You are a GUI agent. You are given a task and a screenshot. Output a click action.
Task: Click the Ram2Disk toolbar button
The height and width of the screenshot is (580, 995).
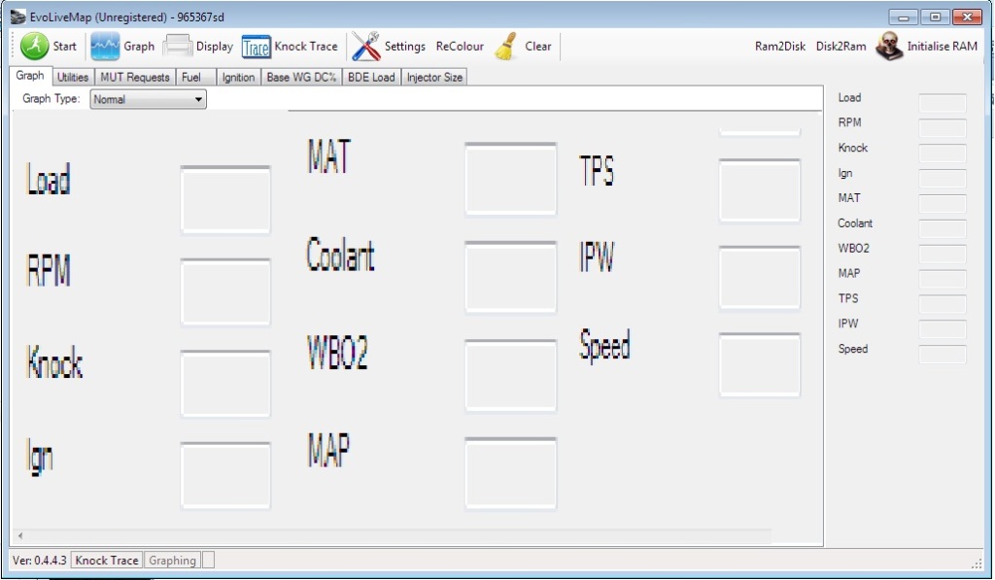click(780, 47)
